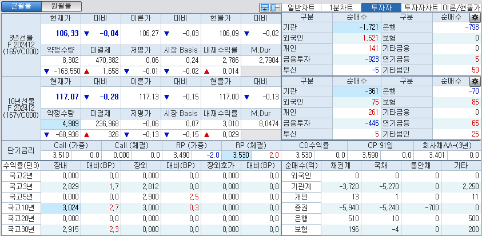The image size is (482, 236).
Task: Click the -0.28 change value
Action: [x=109, y=97]
